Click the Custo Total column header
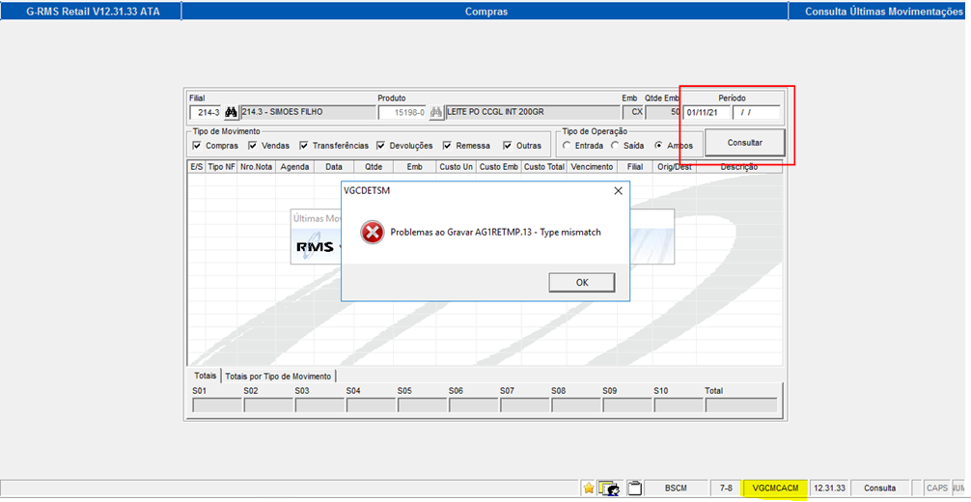 (x=544, y=167)
